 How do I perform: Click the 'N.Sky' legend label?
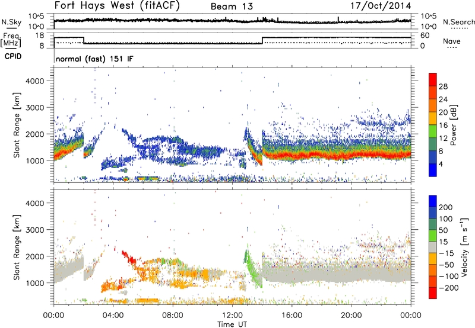coord(11,22)
